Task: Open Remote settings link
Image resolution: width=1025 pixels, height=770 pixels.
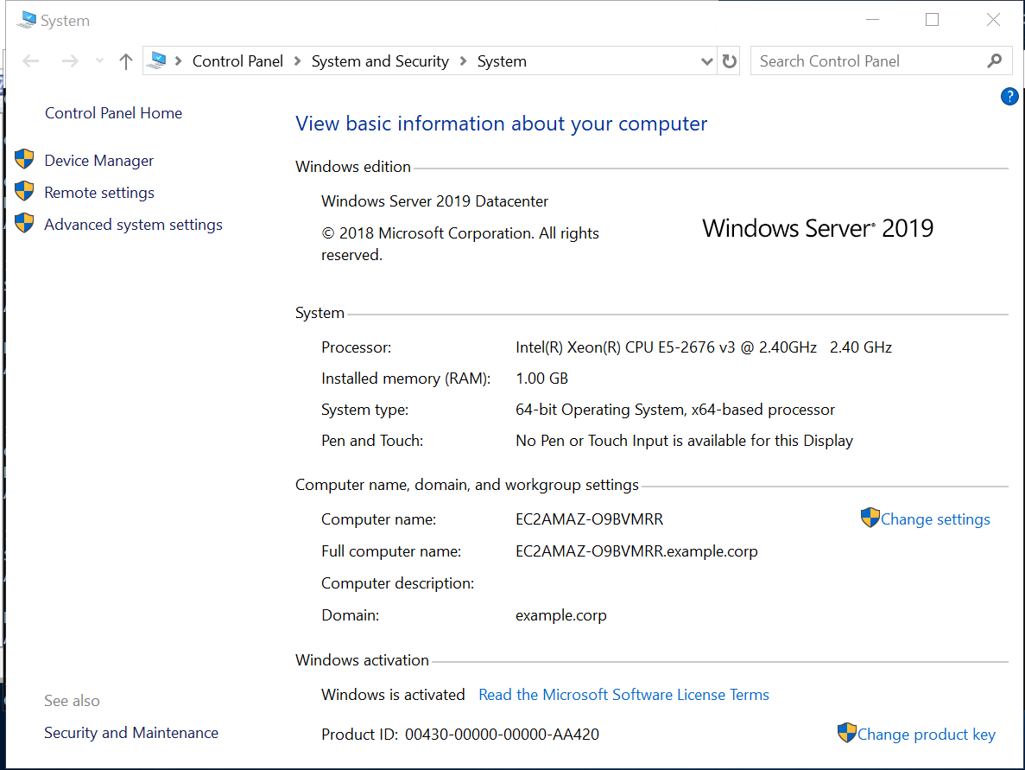Action: 99,193
